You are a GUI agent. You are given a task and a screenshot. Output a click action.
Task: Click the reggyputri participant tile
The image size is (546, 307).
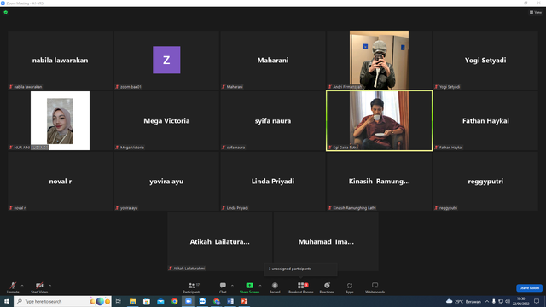[x=485, y=181]
